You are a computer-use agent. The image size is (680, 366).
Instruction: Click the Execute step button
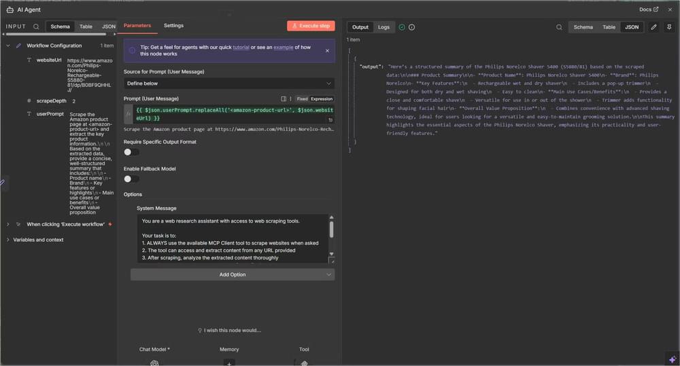(311, 26)
